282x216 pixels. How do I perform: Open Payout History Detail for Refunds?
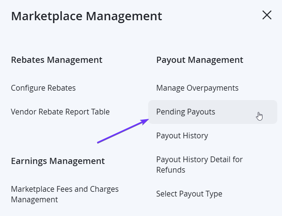click(199, 165)
